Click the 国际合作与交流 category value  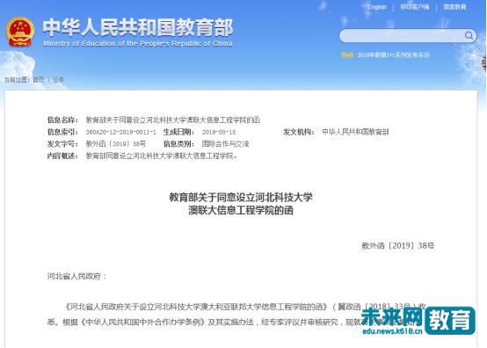pos(226,144)
